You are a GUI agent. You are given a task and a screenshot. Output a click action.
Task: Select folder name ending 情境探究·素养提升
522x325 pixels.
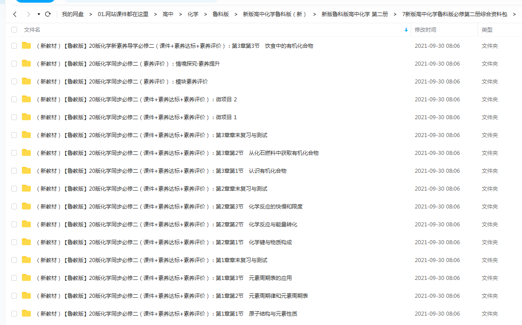(128, 64)
